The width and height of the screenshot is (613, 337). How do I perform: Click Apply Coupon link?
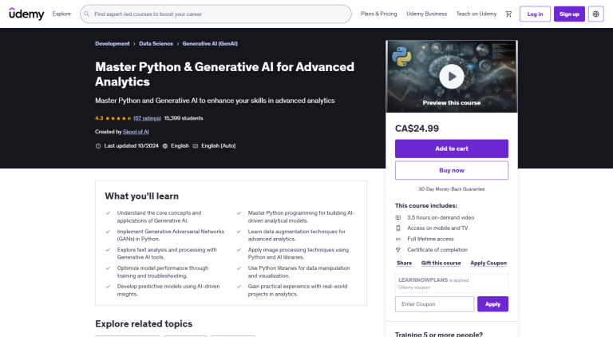click(x=488, y=263)
